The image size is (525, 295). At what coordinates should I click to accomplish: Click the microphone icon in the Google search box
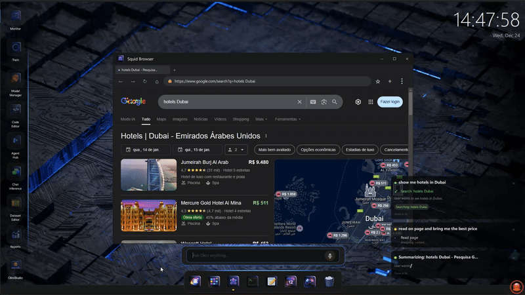coord(313,102)
